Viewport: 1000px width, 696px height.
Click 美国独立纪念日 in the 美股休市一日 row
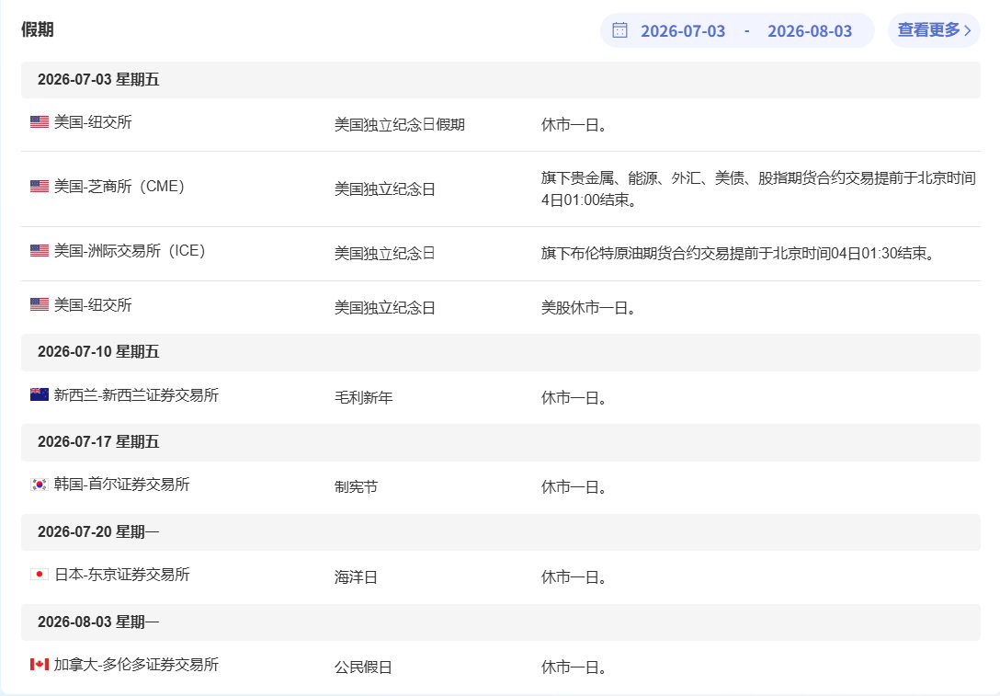(x=385, y=307)
